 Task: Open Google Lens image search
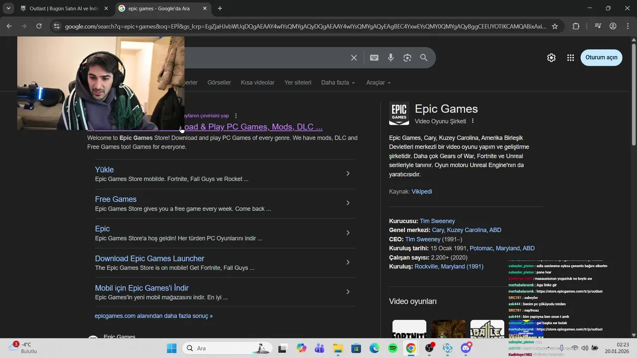tap(407, 58)
